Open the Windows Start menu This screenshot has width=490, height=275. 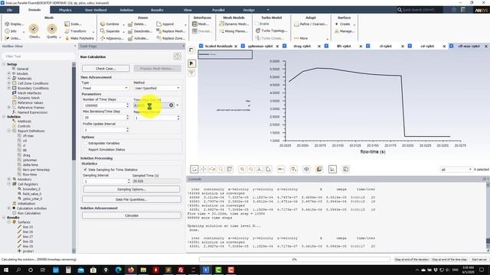click(6, 270)
